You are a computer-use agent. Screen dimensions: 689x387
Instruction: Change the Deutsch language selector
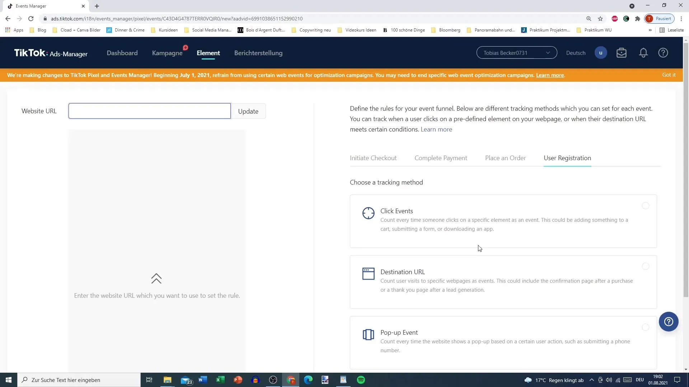click(x=576, y=53)
